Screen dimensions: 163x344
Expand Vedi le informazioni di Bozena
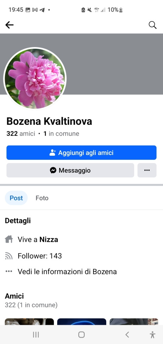67,272
